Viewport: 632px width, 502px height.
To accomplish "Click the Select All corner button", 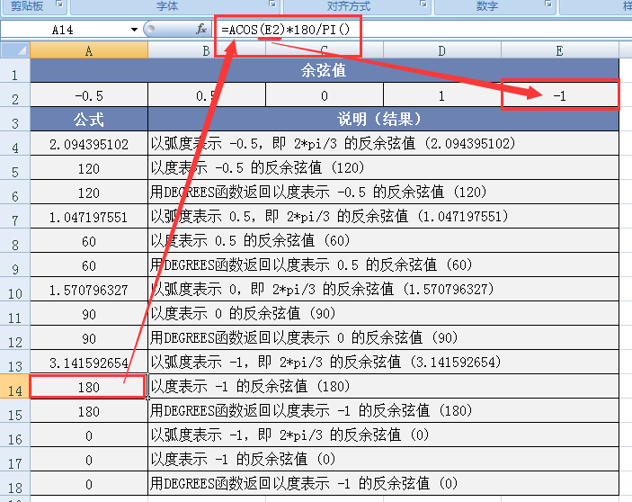I will pos(15,50).
